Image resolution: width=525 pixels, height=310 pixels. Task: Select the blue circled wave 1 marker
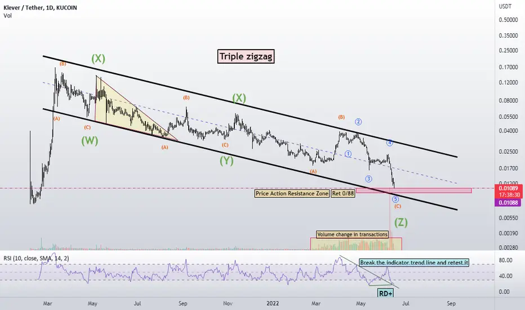pos(348,154)
